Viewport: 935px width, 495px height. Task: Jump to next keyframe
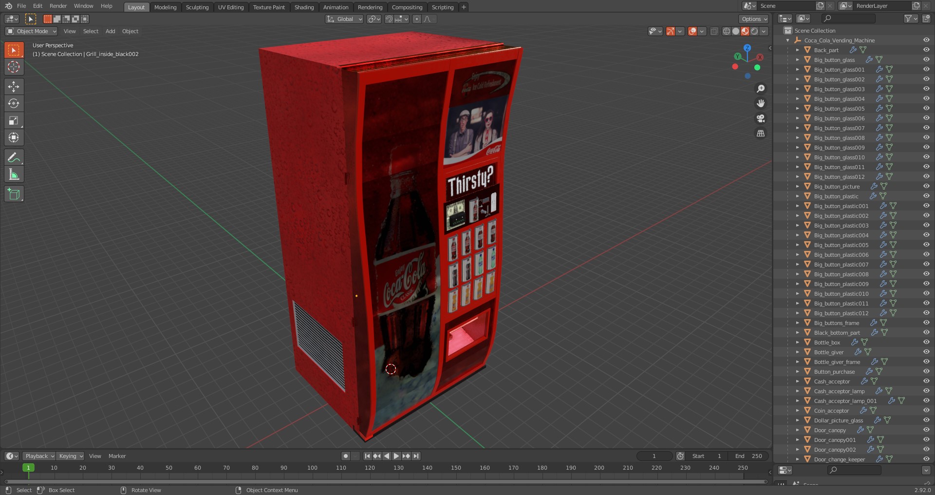coord(406,456)
